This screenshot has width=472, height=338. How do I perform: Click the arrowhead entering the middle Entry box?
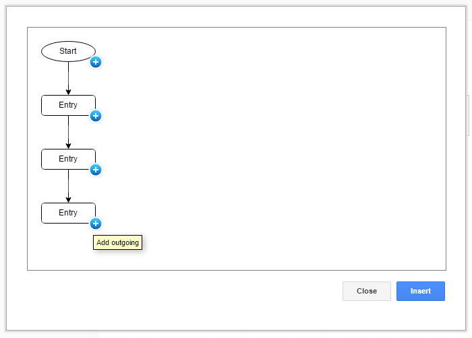68,145
